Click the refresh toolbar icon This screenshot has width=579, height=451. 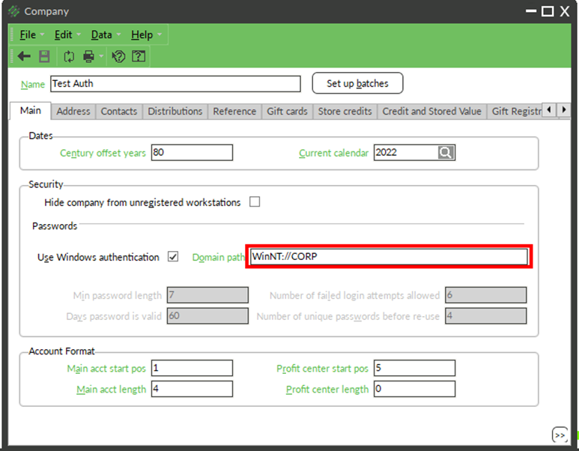coord(69,56)
